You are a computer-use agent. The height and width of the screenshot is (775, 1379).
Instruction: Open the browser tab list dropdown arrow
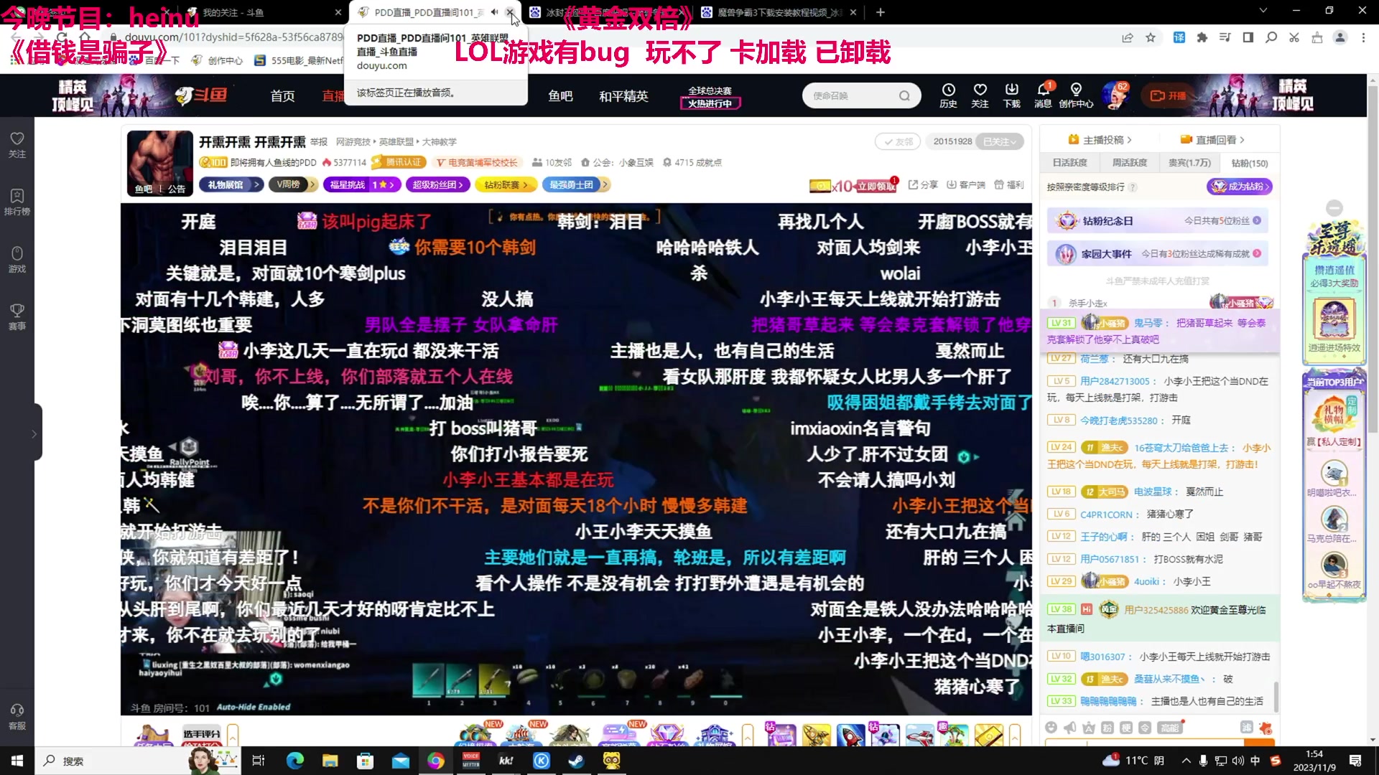[1262, 12]
